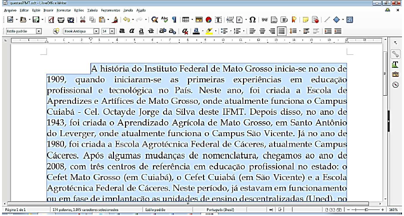Click the New document icon
This screenshot has height=216, width=404.
[10, 20]
